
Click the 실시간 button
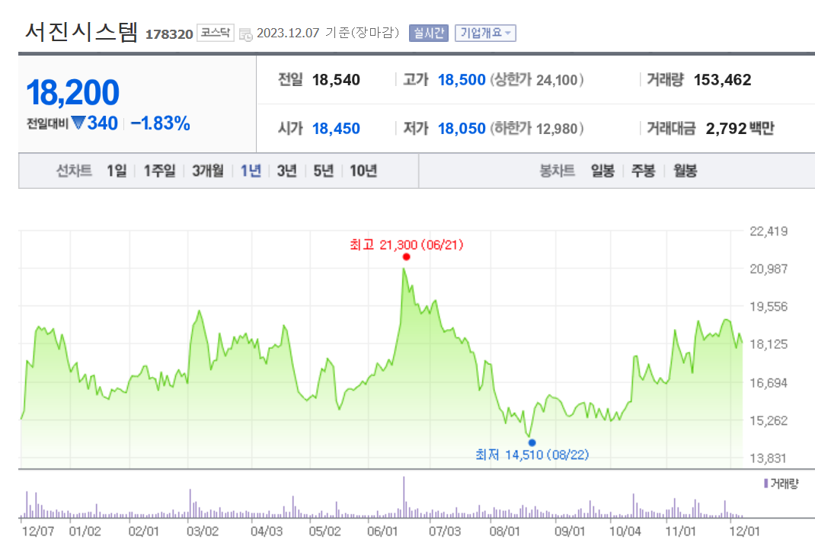[429, 33]
